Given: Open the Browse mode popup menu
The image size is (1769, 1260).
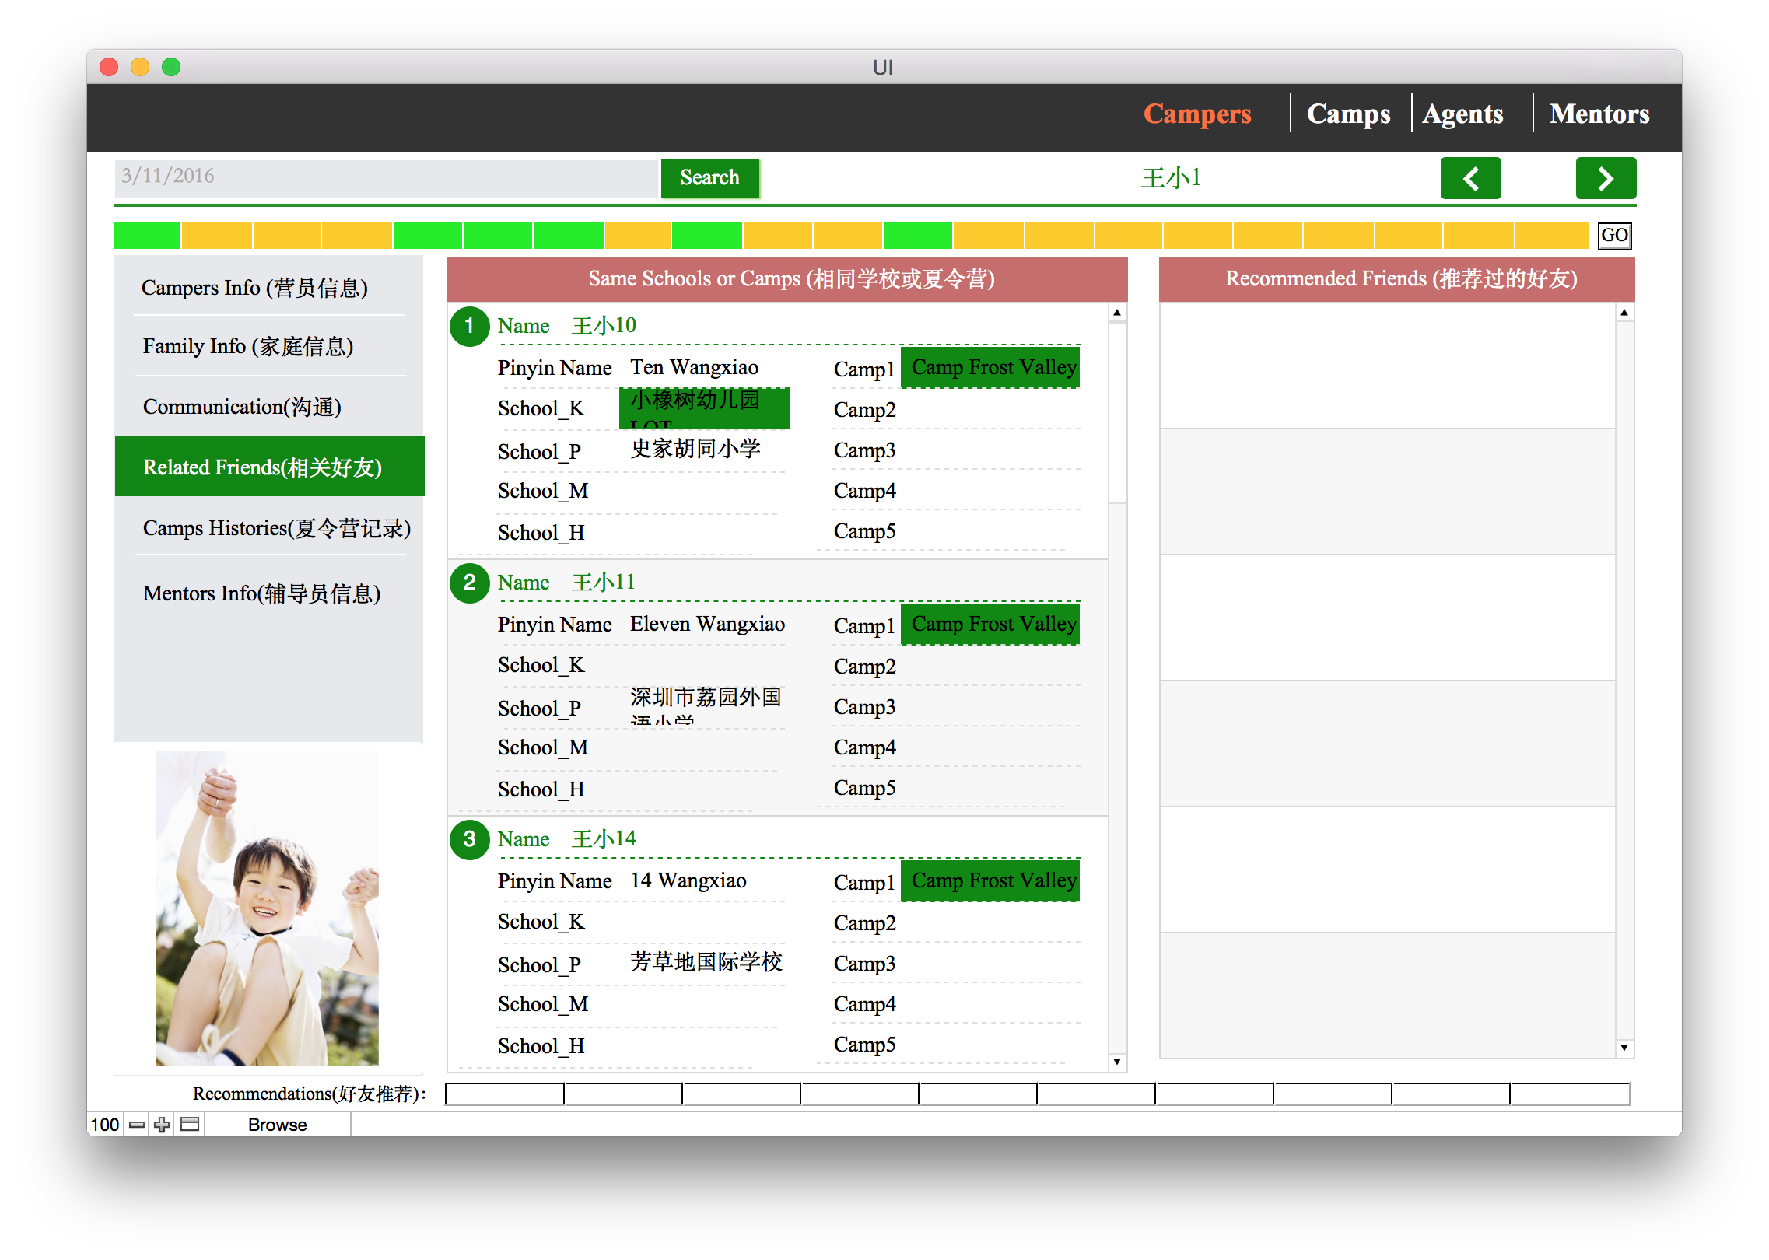Looking at the screenshot, I should (277, 1125).
